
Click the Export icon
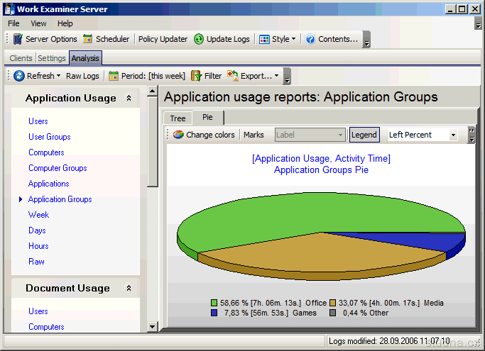click(233, 75)
